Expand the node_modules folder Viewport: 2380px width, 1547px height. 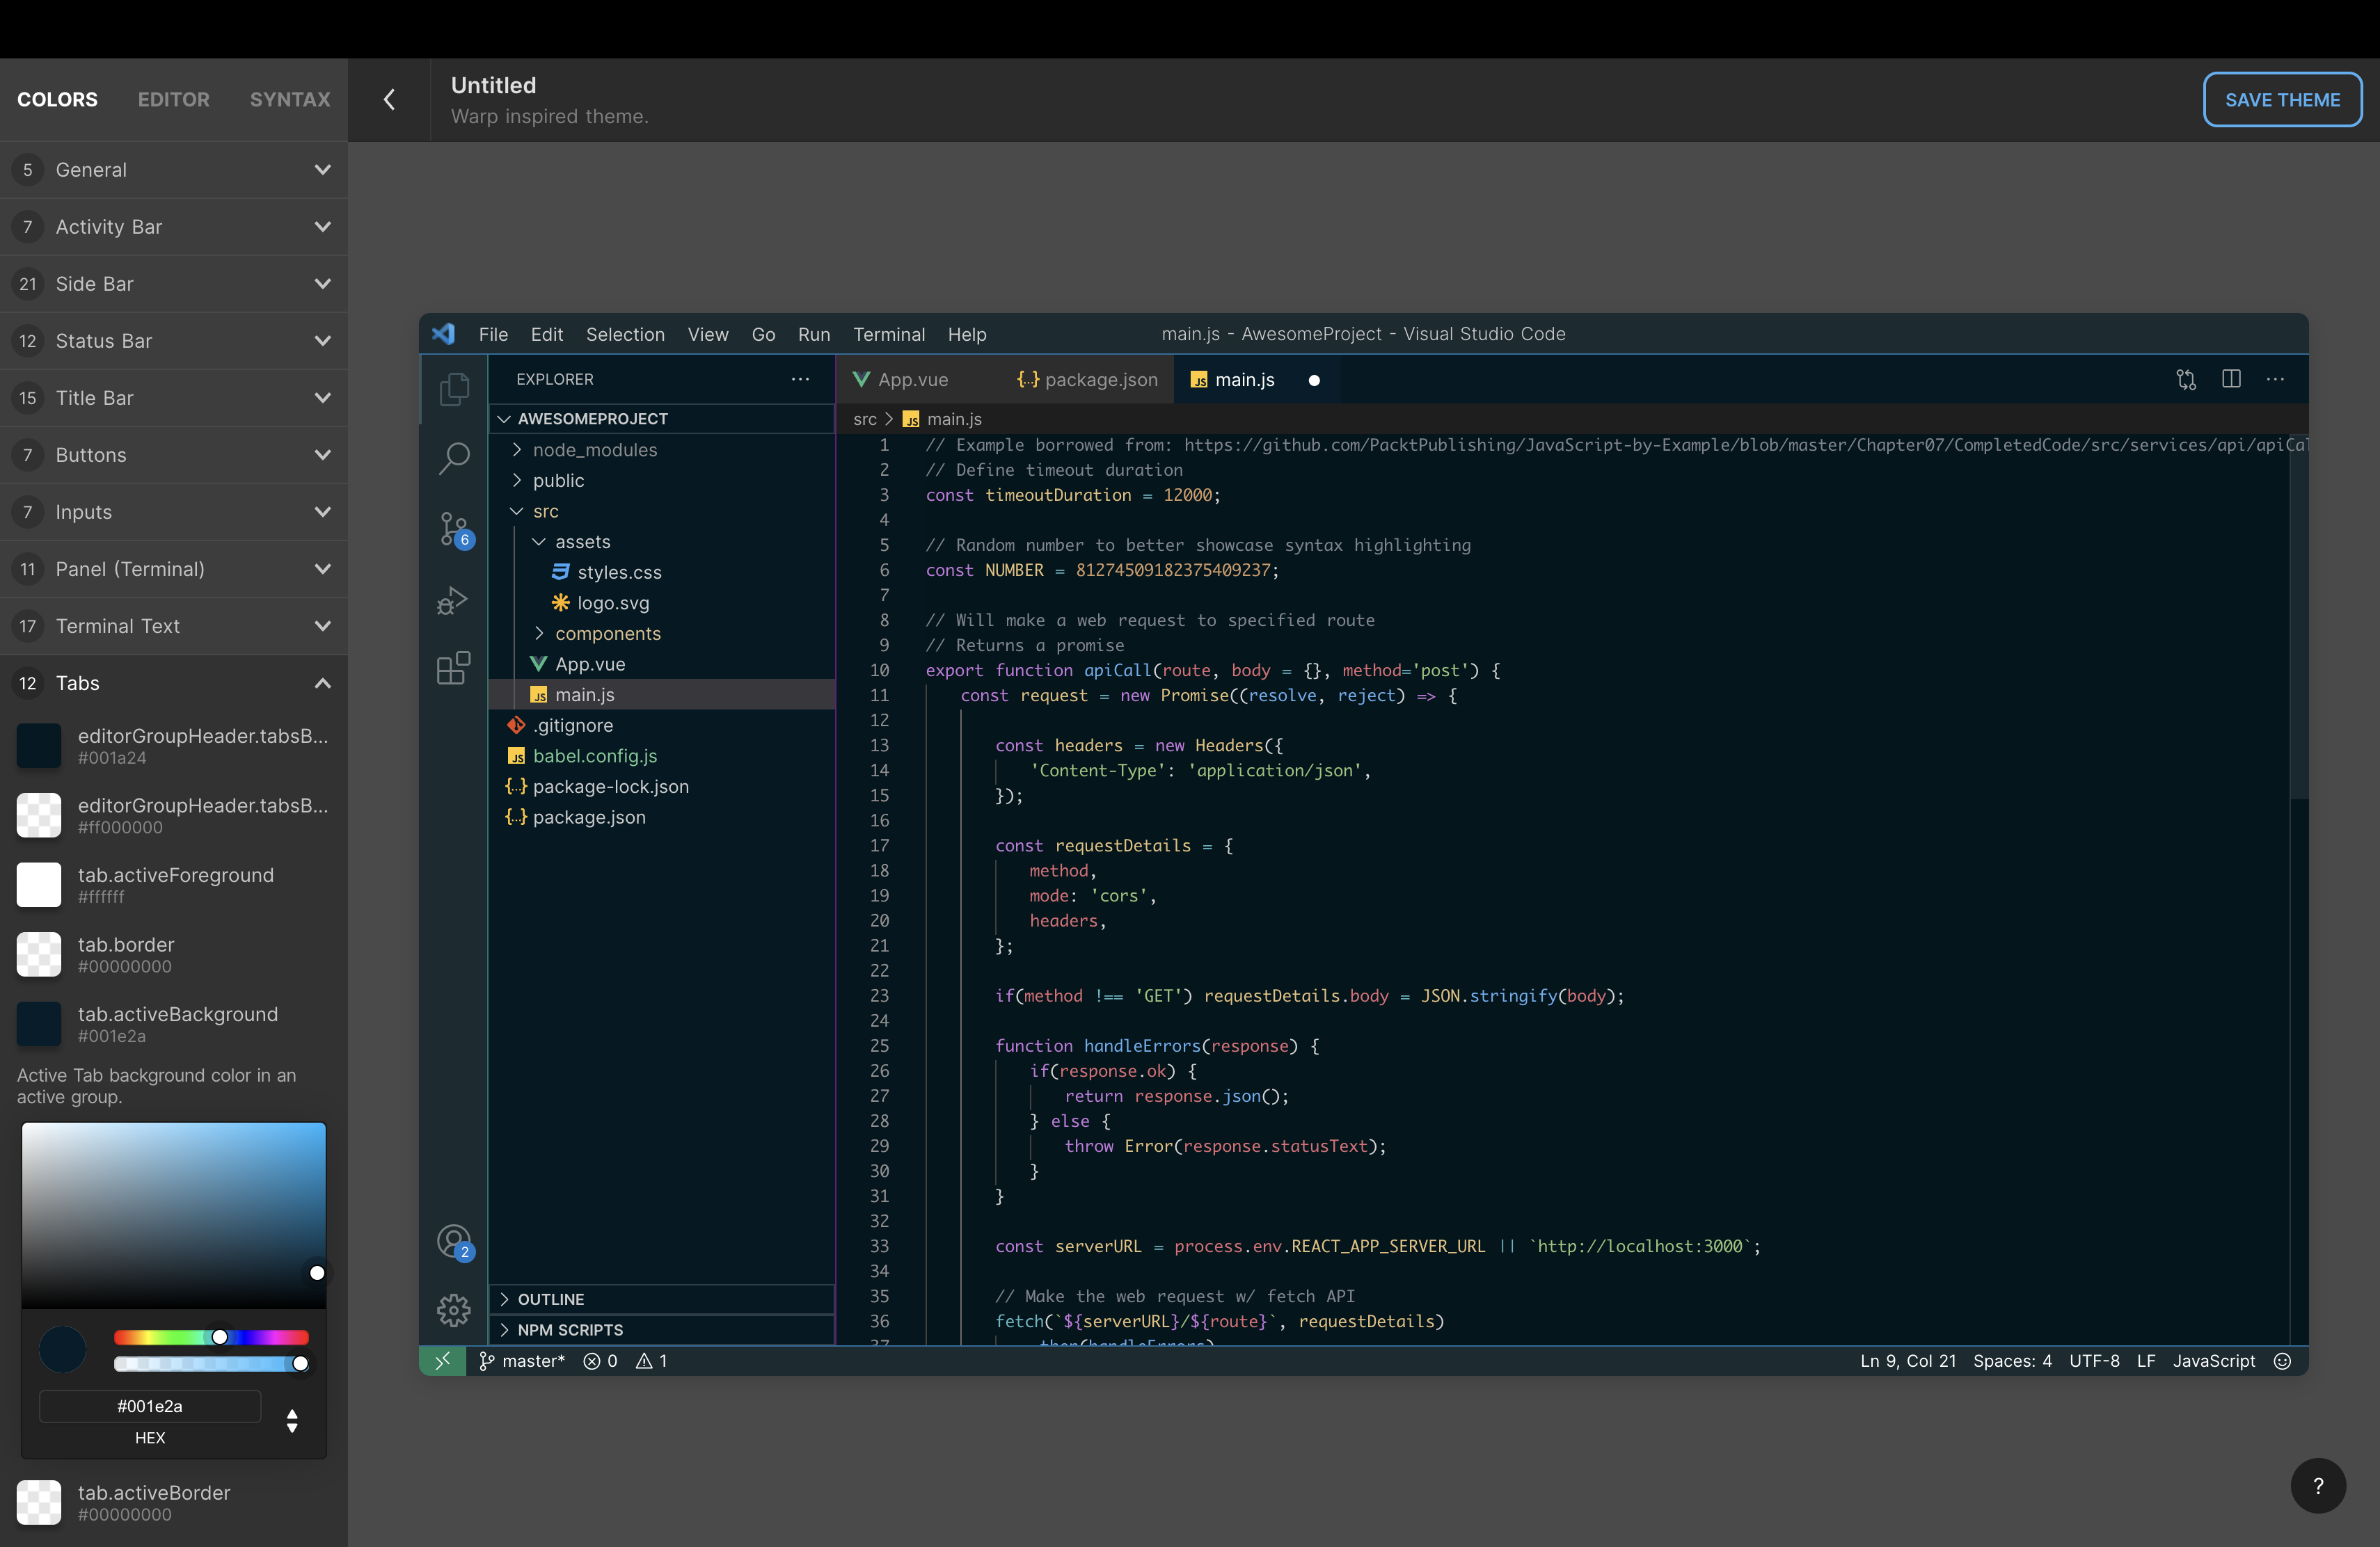tap(594, 450)
